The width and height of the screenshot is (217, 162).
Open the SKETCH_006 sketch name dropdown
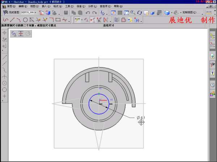(29, 13)
